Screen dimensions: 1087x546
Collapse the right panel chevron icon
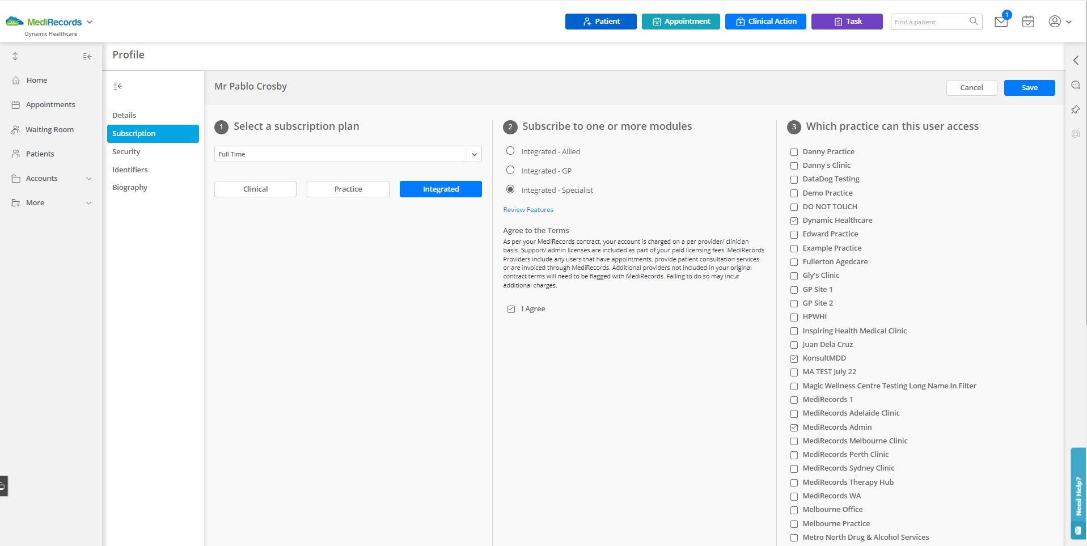[x=1076, y=60]
